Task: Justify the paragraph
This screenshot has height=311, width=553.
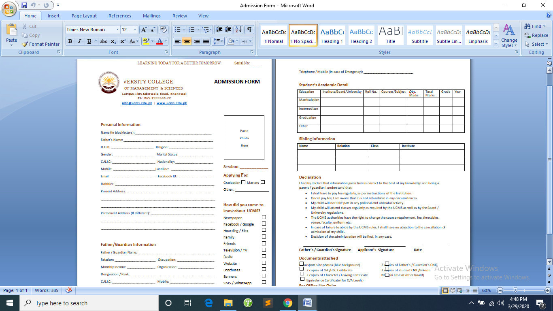Action: pyautogui.click(x=206, y=41)
